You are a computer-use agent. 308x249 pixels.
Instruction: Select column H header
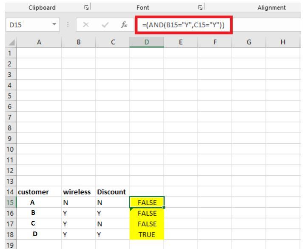(x=283, y=42)
